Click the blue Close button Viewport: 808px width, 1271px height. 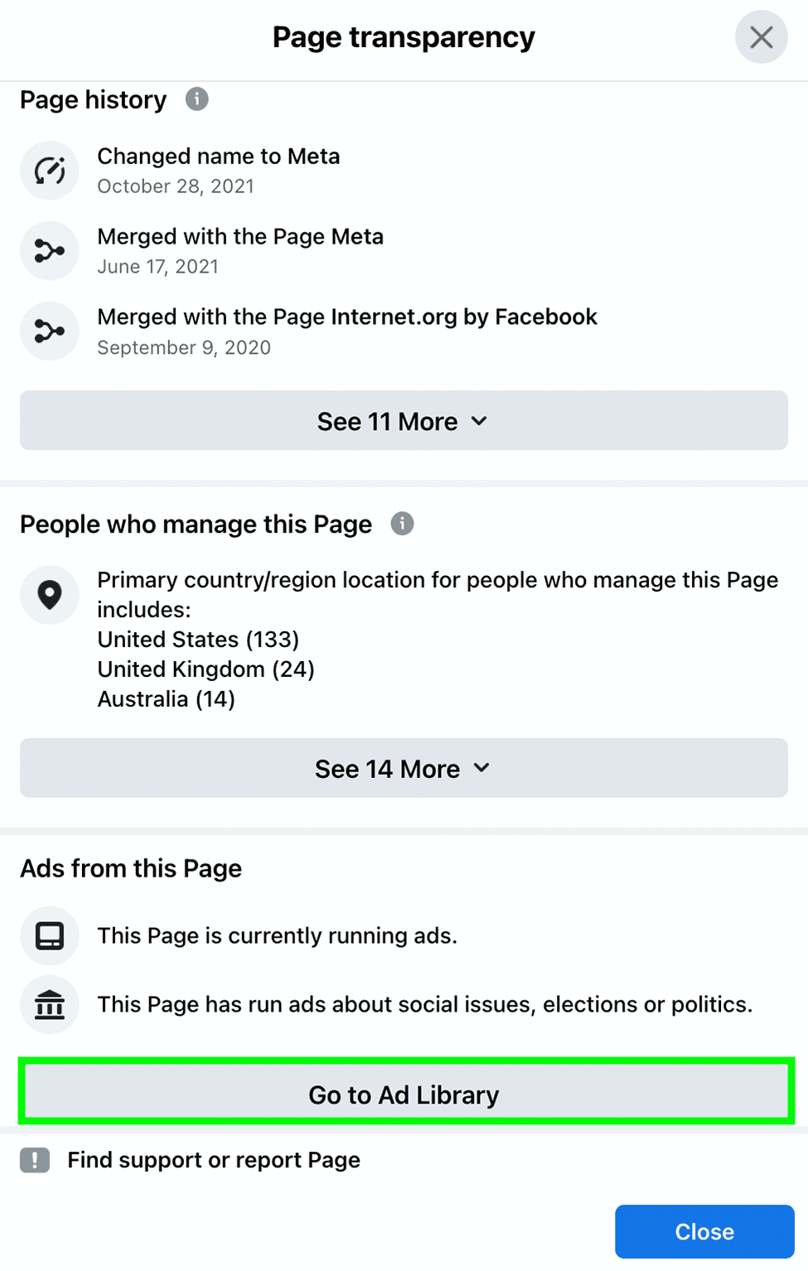704,1231
